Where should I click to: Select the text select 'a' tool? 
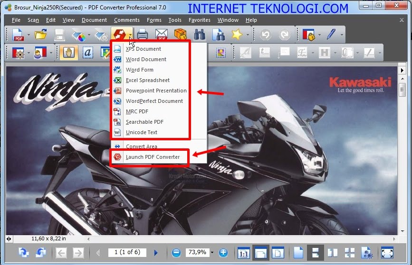click(87, 53)
